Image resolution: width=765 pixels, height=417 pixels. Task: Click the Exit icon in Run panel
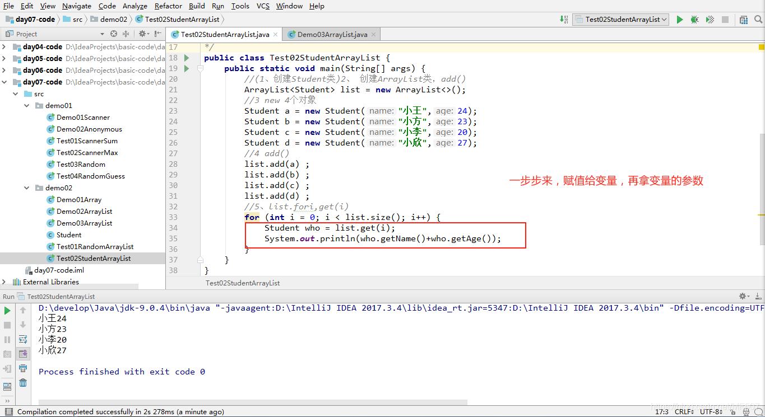[x=7, y=368]
